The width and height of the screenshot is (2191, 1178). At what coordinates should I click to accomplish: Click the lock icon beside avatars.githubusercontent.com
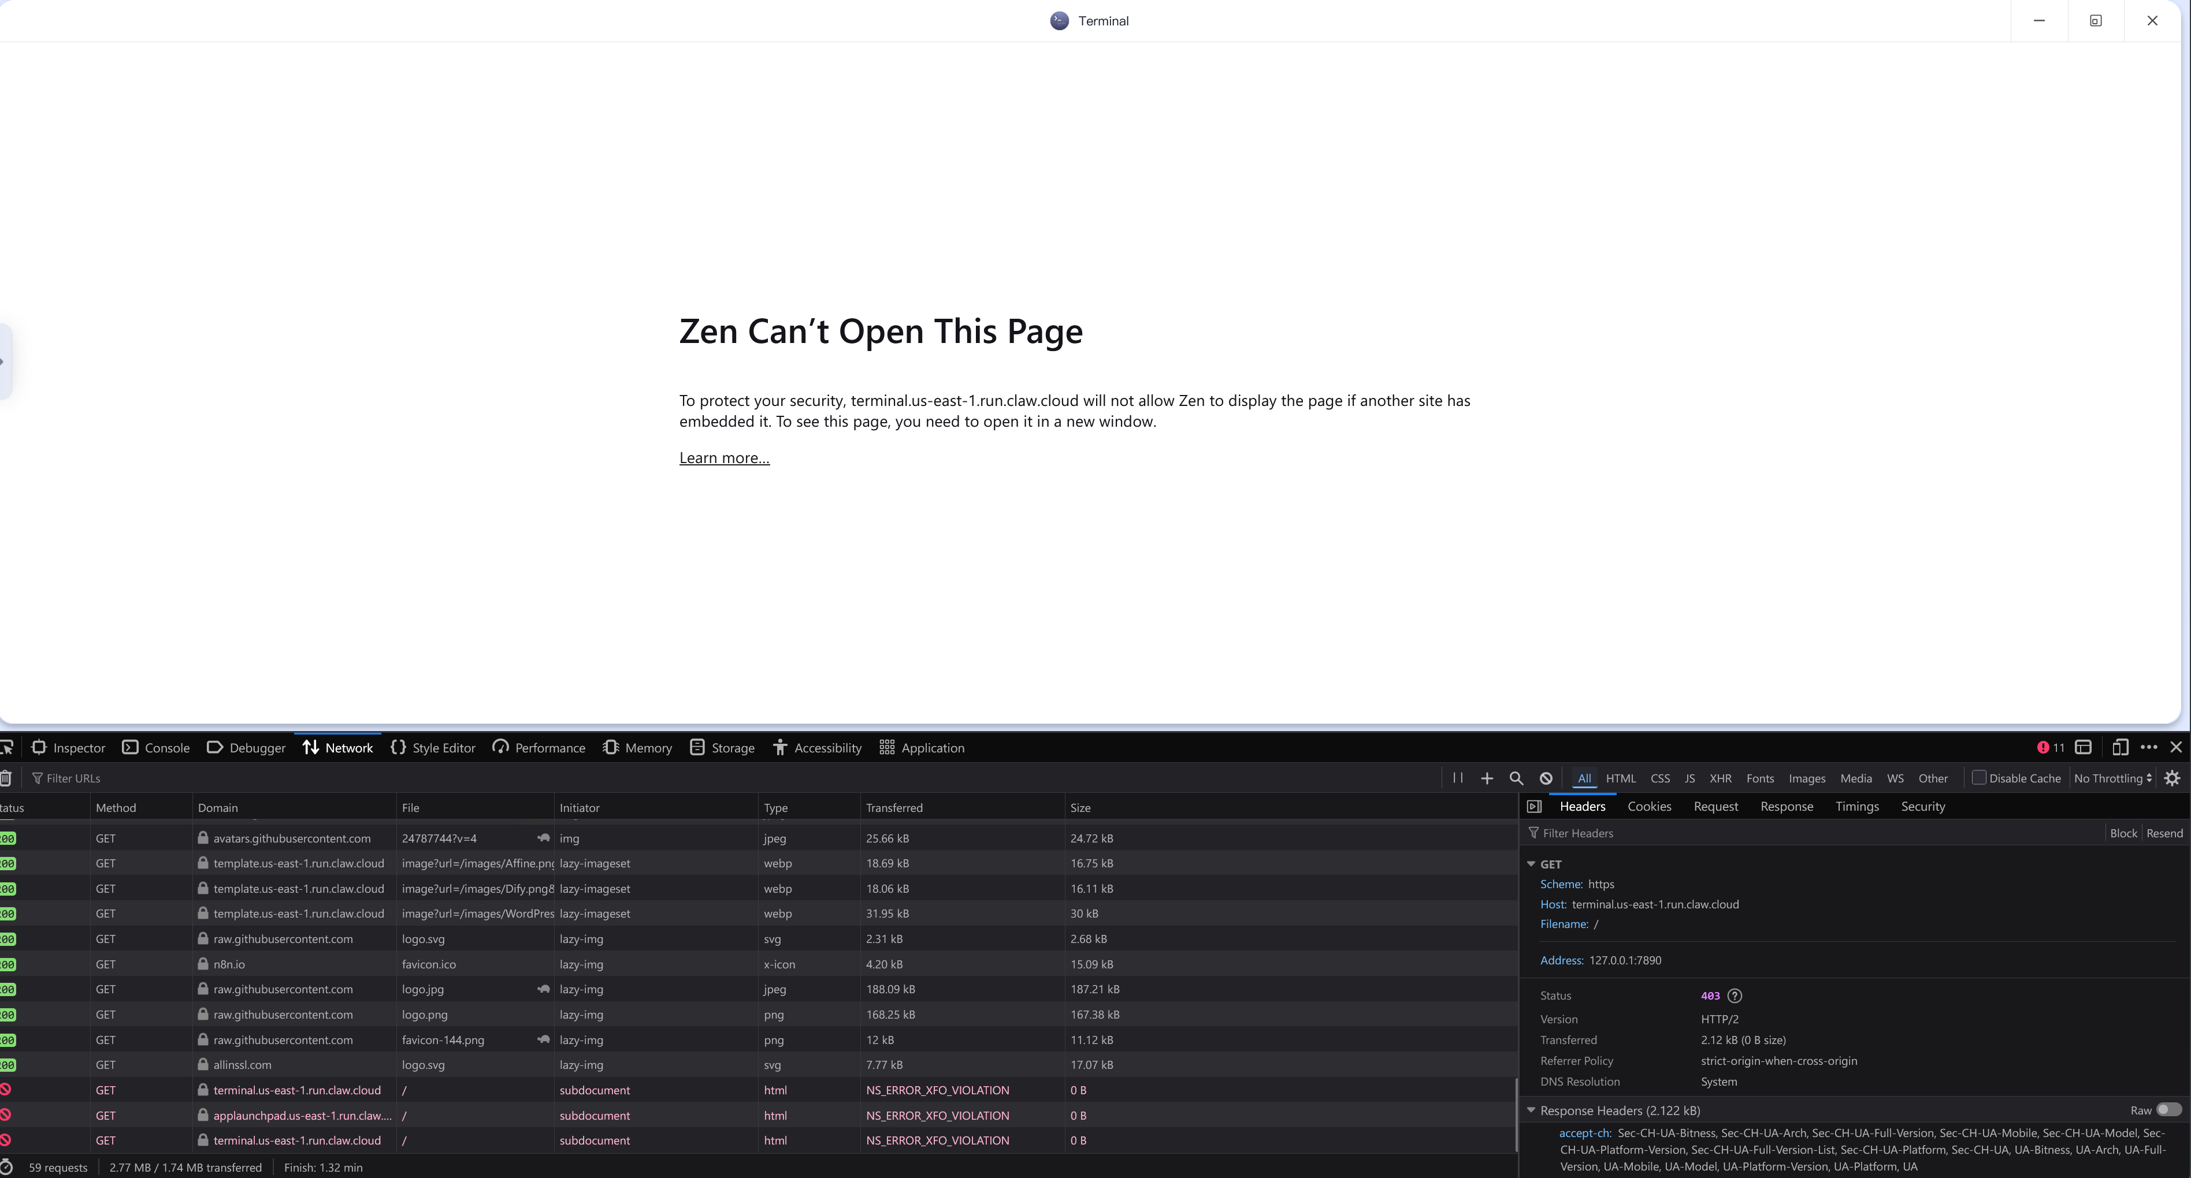coord(203,837)
